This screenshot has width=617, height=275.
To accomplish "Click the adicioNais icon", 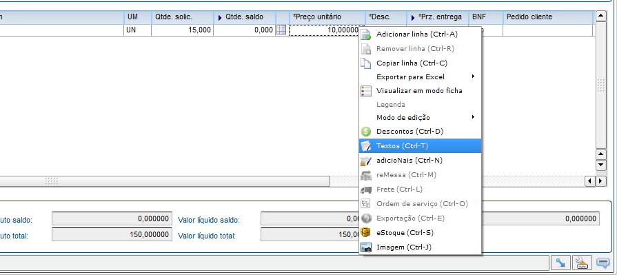I will [x=366, y=161].
